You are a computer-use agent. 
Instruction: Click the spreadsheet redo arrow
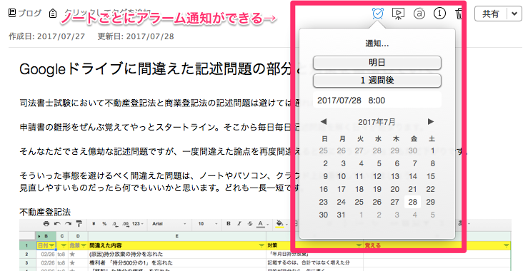tap(68, 224)
